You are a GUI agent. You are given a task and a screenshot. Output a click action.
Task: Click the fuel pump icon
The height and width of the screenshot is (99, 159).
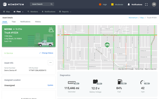120,82
